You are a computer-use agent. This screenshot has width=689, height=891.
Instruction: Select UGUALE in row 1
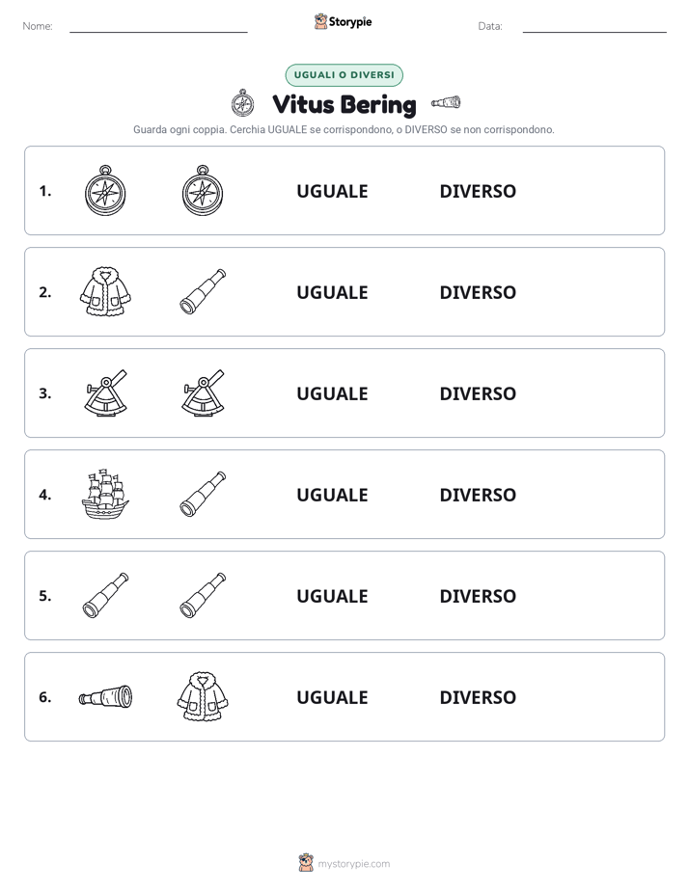pyautogui.click(x=332, y=191)
